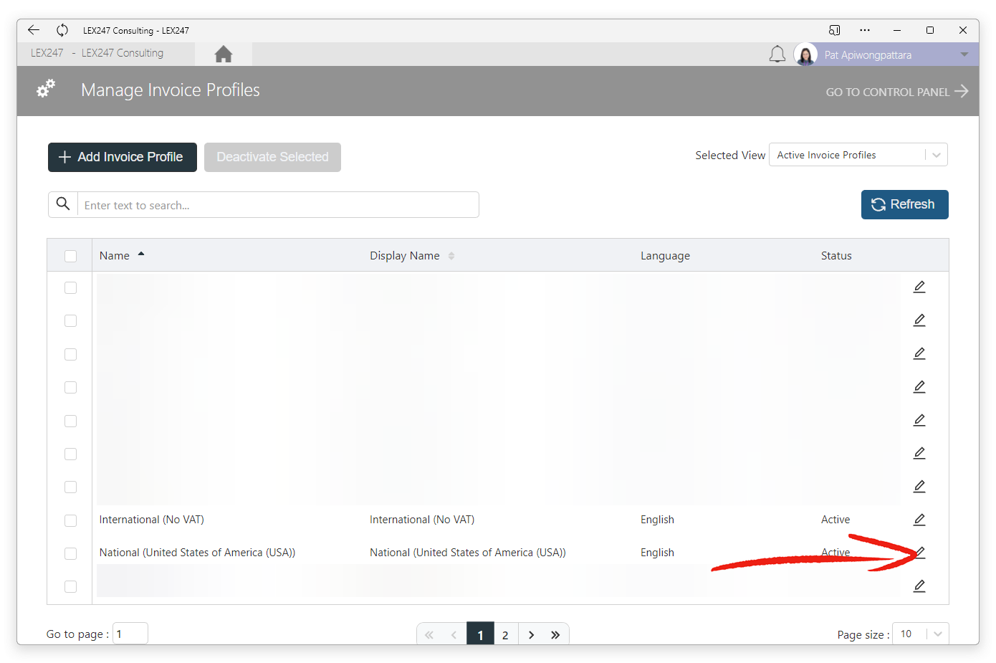Open the Home icon tab

click(224, 54)
